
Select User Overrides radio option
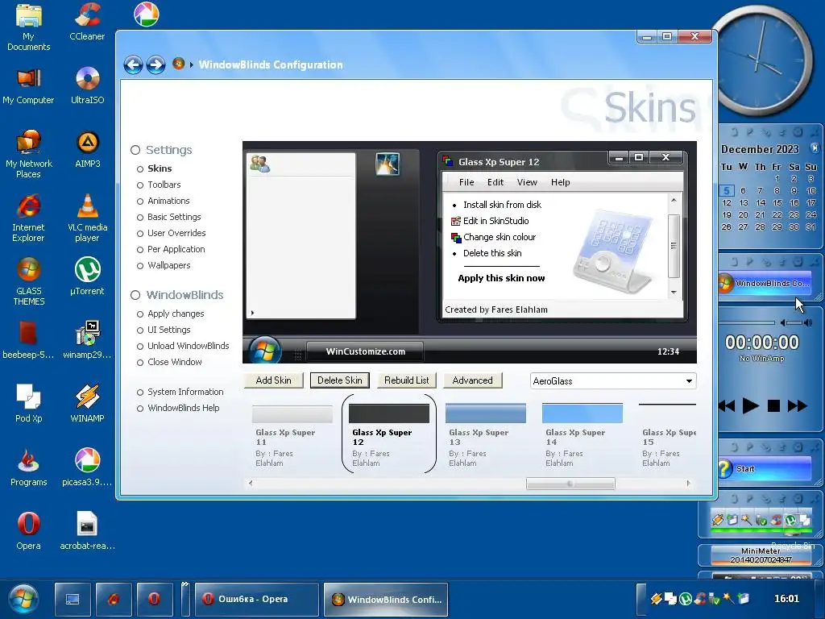pyautogui.click(x=171, y=233)
